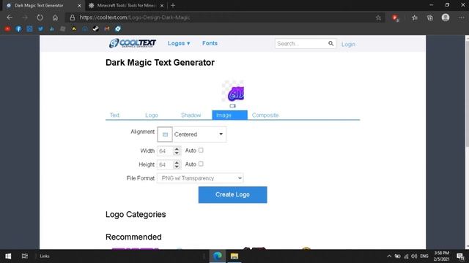Open the Windows Start menu
Viewport: 469px width, 263px height.
[x=8, y=256]
